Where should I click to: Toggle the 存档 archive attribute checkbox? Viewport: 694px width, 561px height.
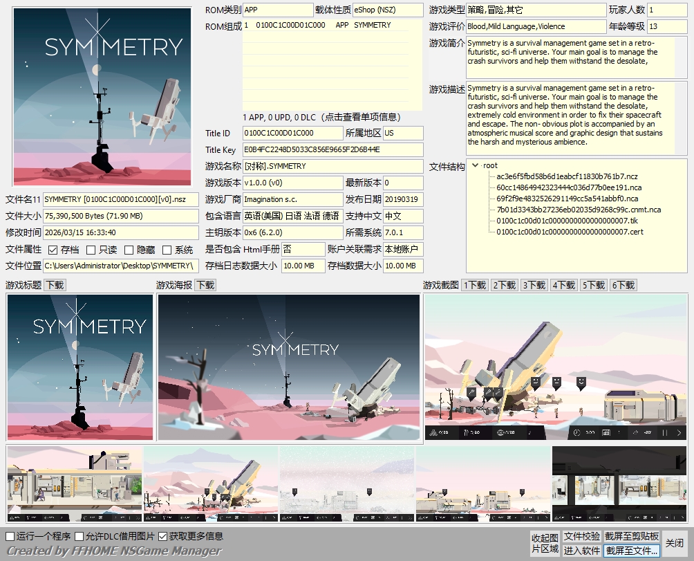coord(53,250)
